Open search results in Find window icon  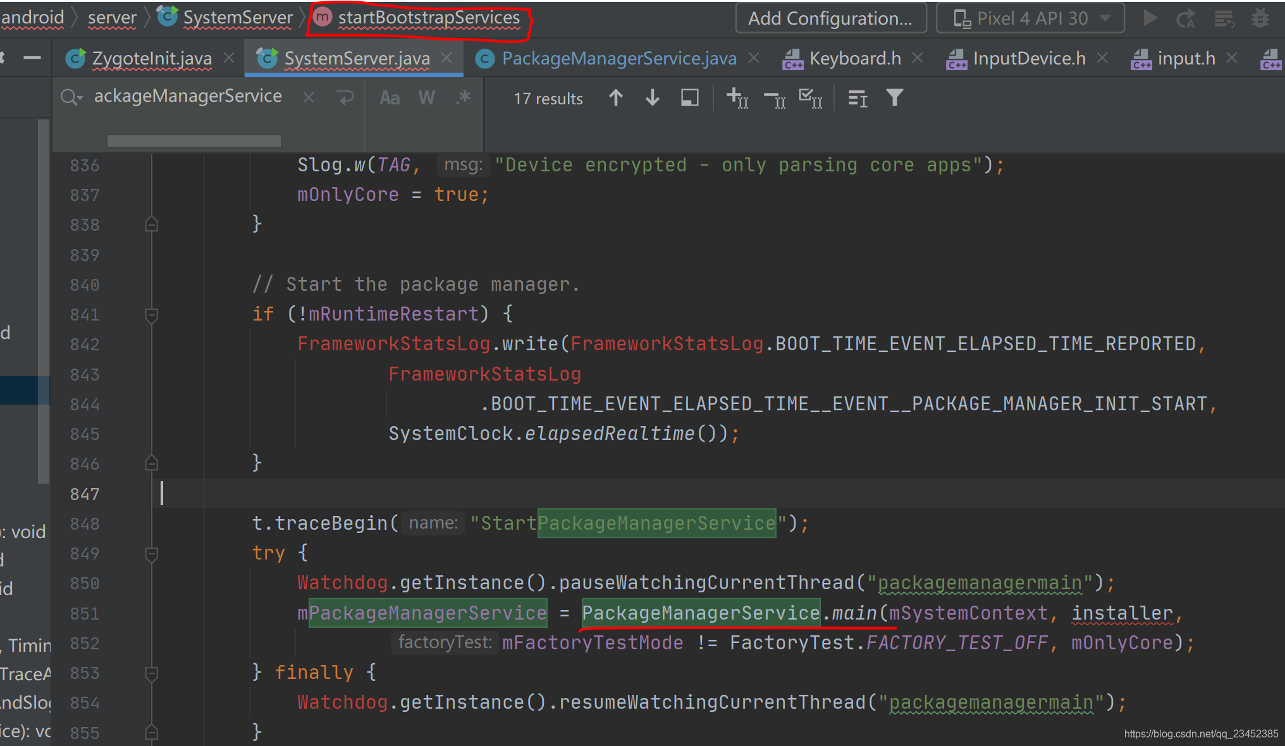tap(689, 98)
